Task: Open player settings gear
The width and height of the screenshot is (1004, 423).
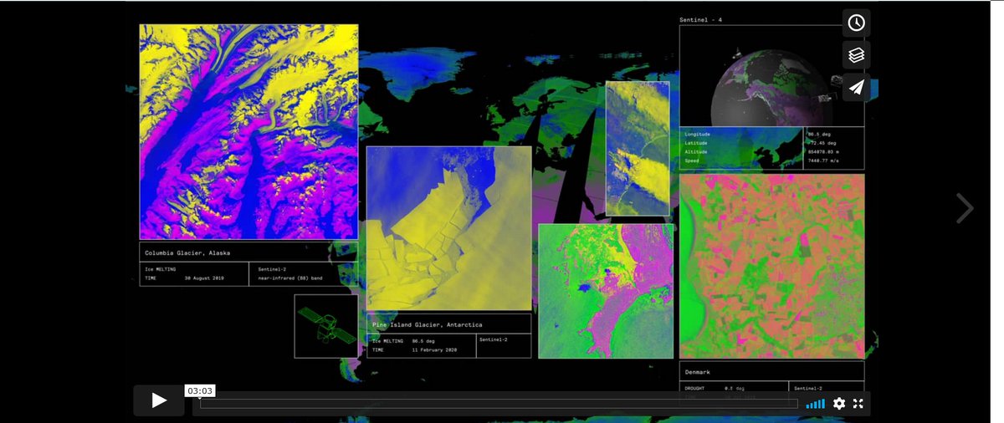Action: pyautogui.click(x=839, y=403)
